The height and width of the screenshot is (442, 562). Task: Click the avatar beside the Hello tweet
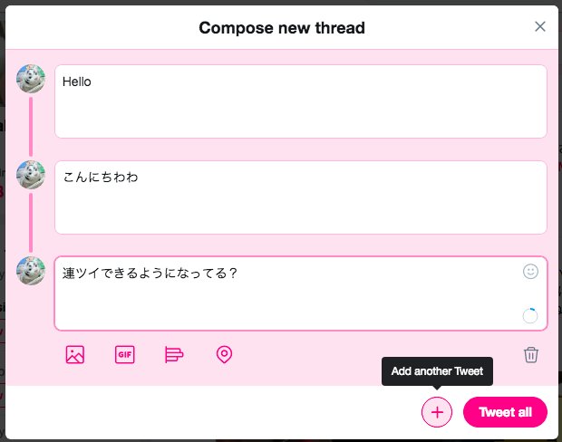pos(31,79)
